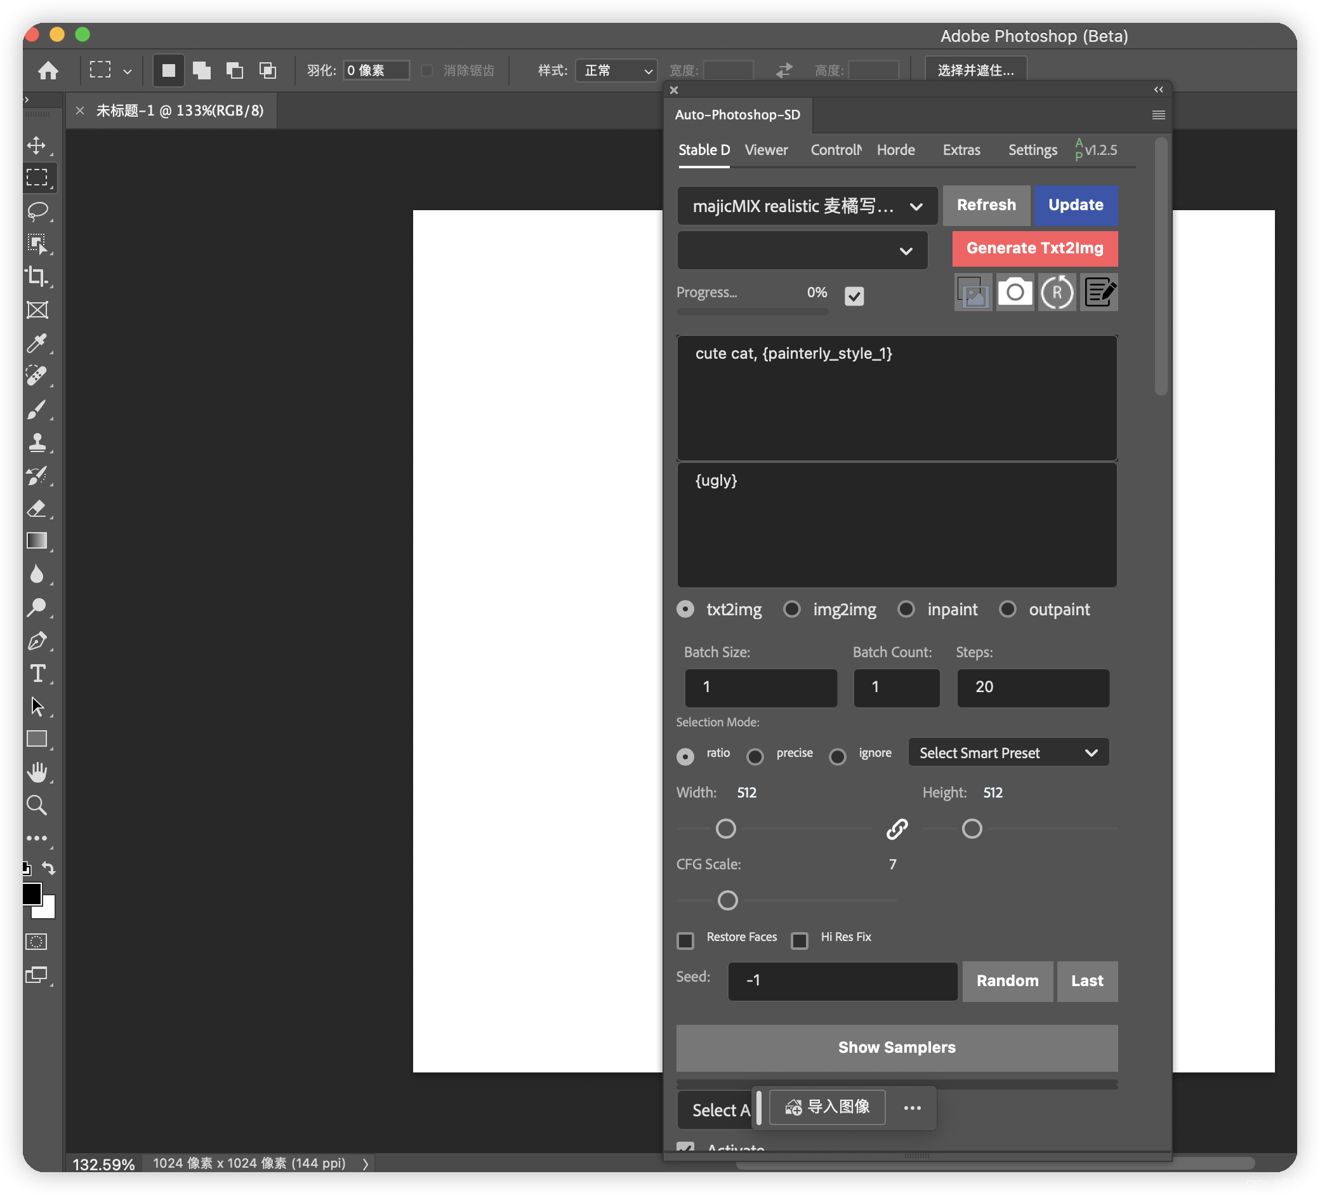Select the Blur tool

pyautogui.click(x=37, y=574)
